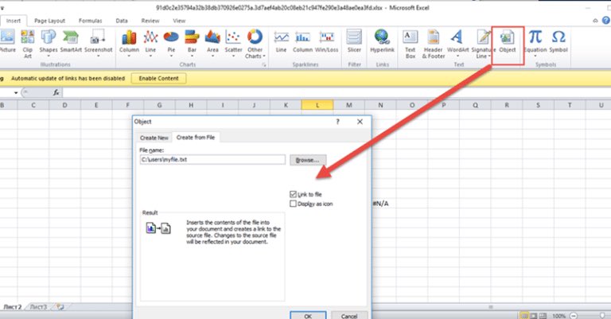Open Excel Help question mark icon
Image resolution: width=611 pixels, height=319 pixels.
(606, 20)
